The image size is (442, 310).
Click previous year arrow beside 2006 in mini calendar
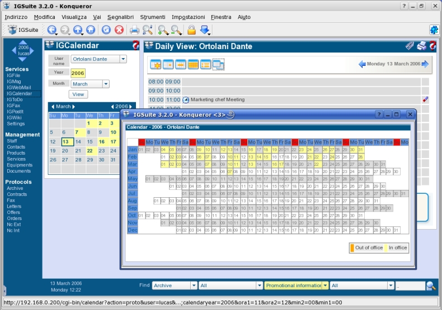tap(112, 107)
